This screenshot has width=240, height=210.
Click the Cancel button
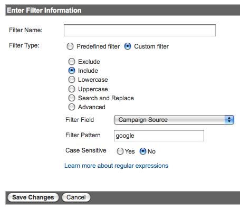(76, 197)
